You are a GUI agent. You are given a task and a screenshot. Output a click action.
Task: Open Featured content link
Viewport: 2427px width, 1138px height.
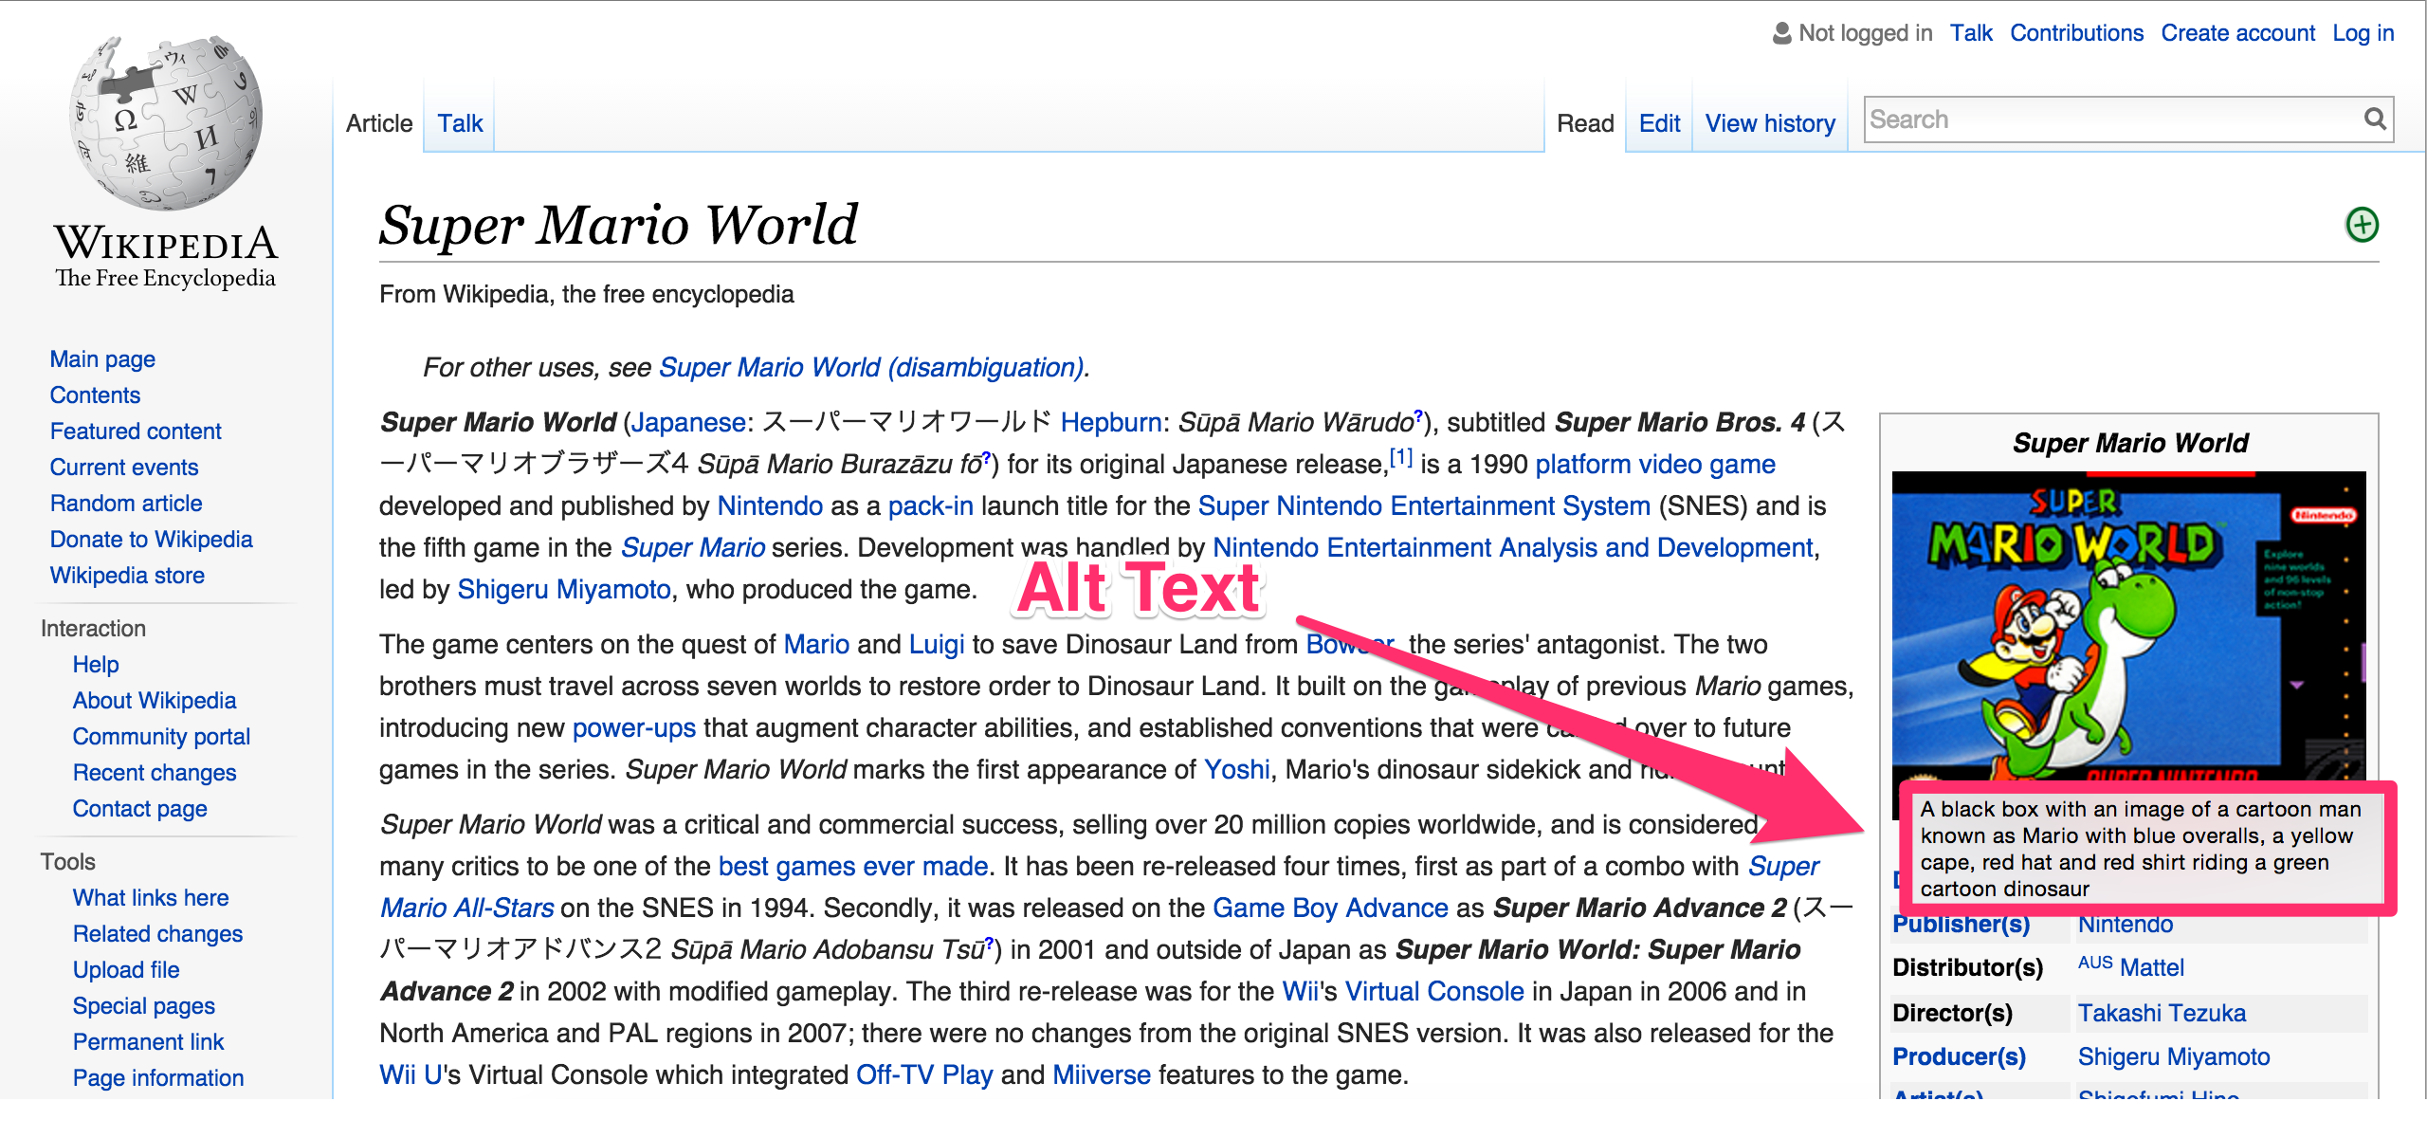pyautogui.click(x=136, y=431)
